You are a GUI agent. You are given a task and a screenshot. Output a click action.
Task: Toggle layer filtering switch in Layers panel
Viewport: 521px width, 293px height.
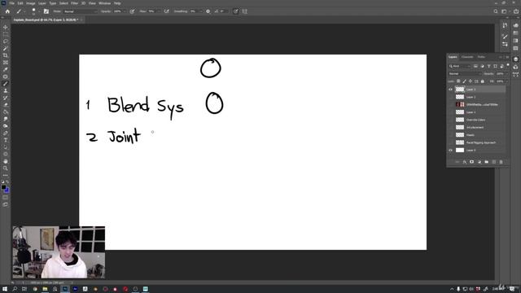tap(508, 65)
